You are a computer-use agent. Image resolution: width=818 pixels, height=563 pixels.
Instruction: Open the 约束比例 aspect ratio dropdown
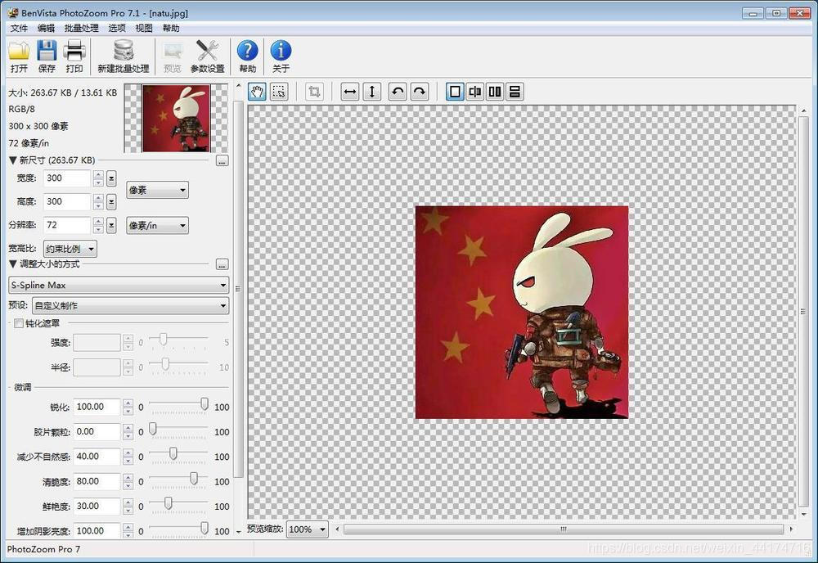(x=70, y=249)
